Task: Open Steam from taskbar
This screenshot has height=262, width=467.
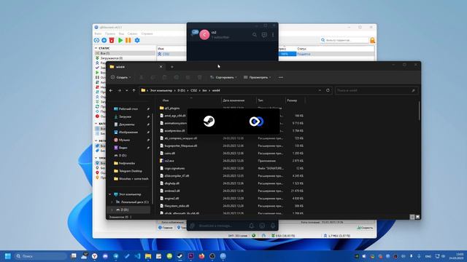Action: [180, 256]
